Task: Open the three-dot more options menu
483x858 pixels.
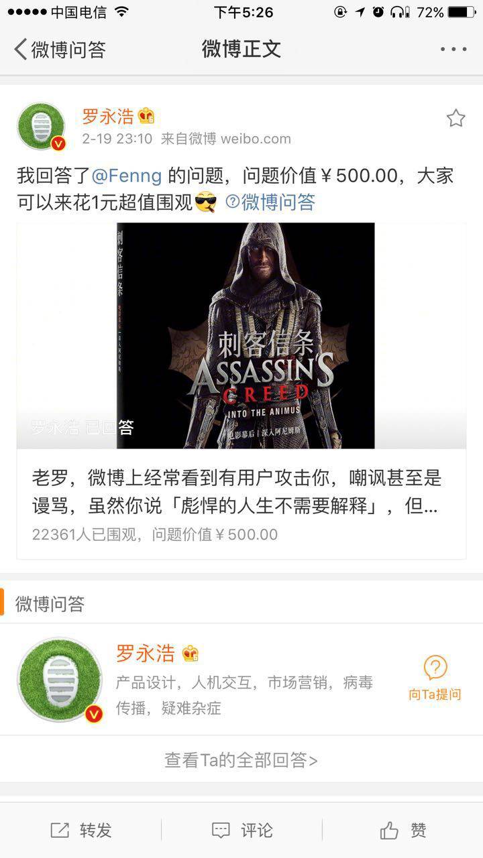Action: pyautogui.click(x=453, y=49)
